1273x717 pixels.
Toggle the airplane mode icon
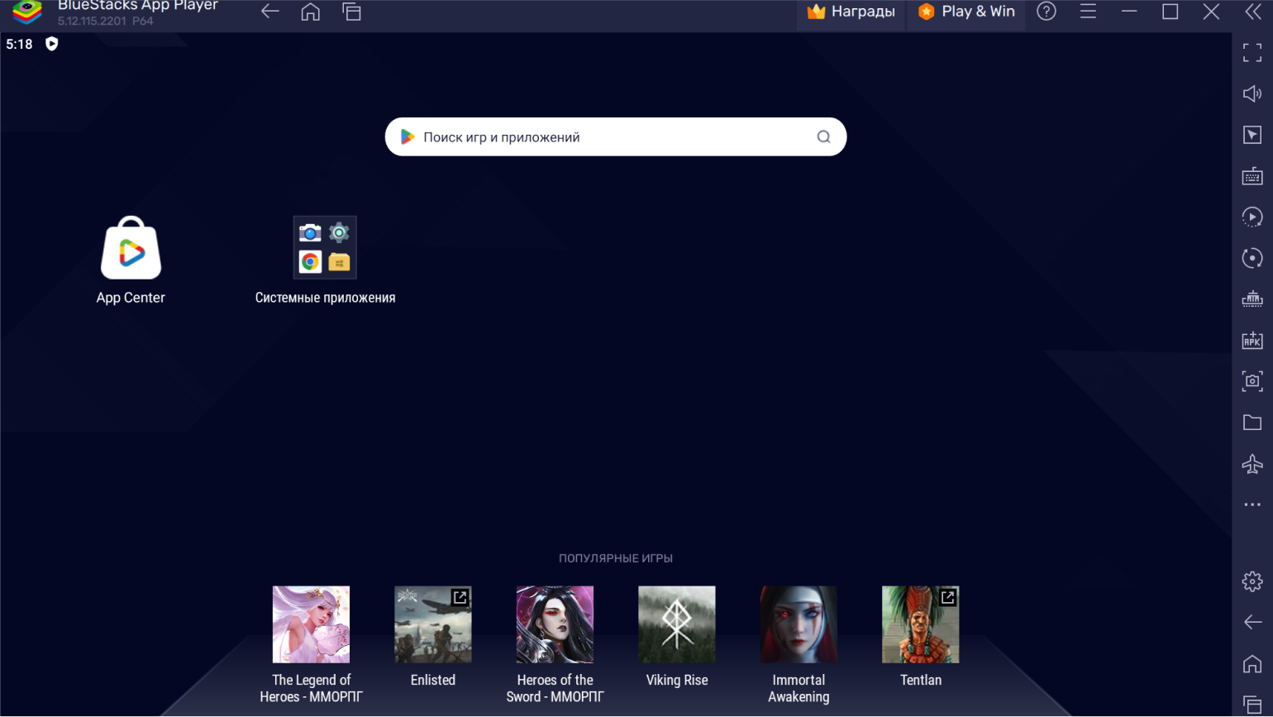1252,464
